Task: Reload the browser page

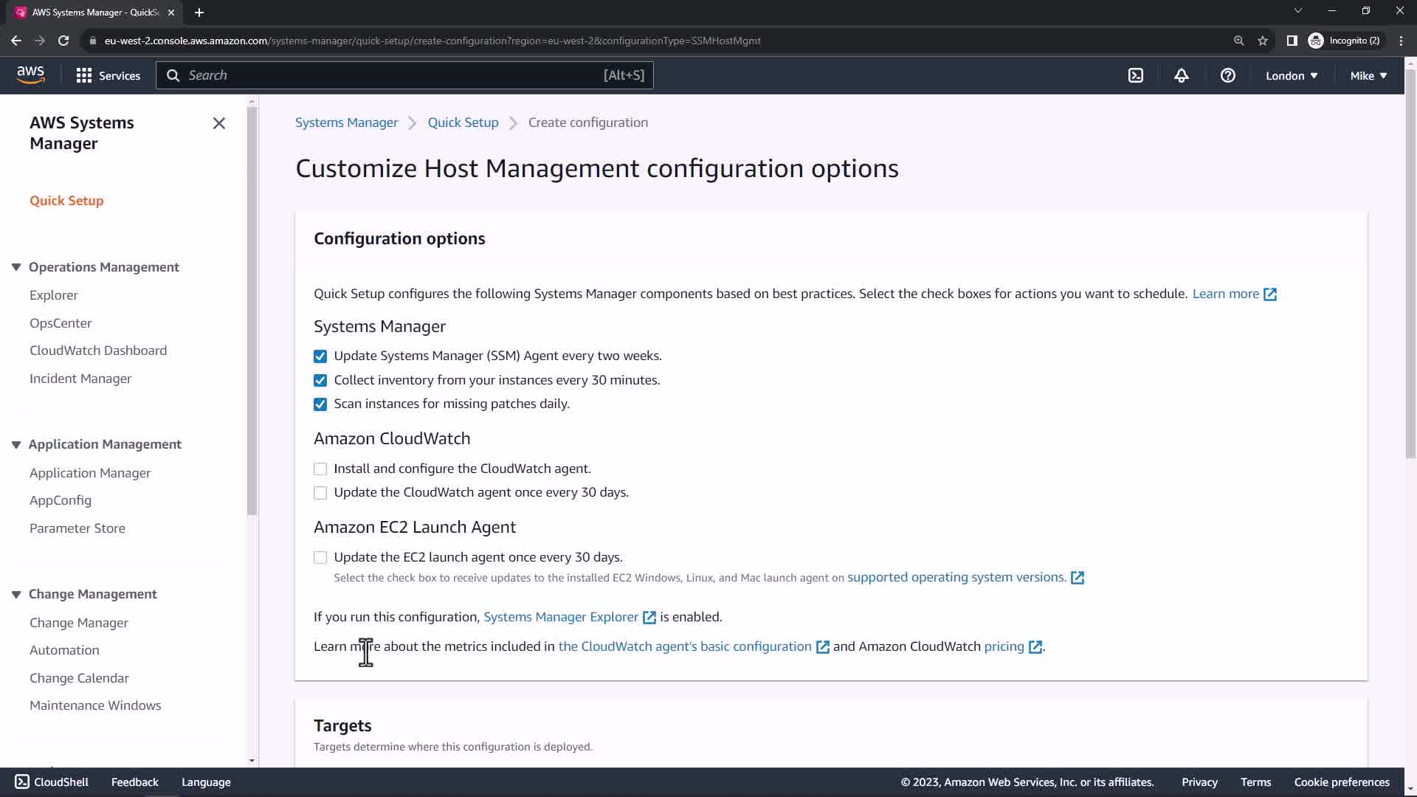Action: (63, 41)
